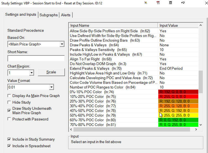
Task: Switch to the Settings and Inputs tab
Action: (21, 15)
